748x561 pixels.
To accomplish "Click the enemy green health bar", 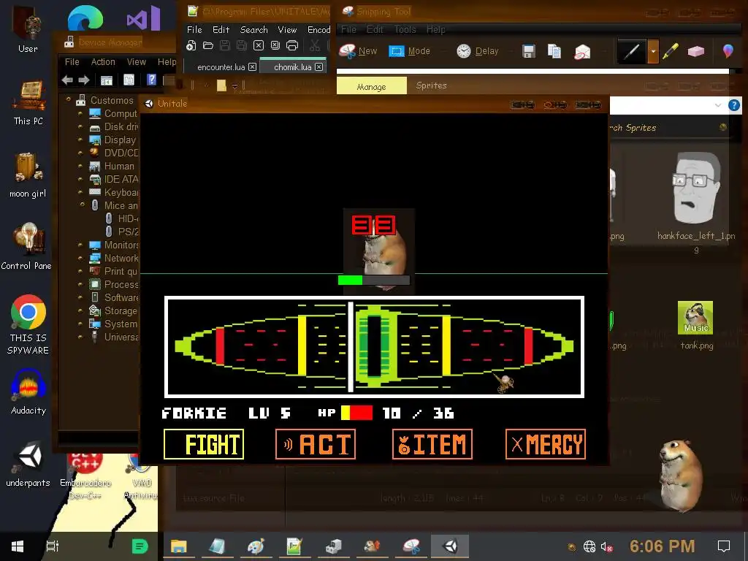I will coord(374,280).
